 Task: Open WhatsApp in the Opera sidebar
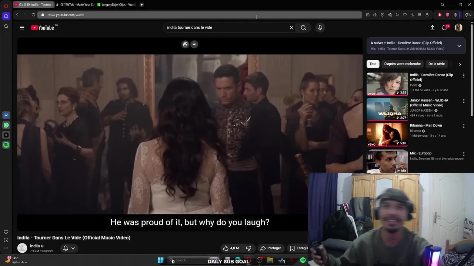(6, 125)
